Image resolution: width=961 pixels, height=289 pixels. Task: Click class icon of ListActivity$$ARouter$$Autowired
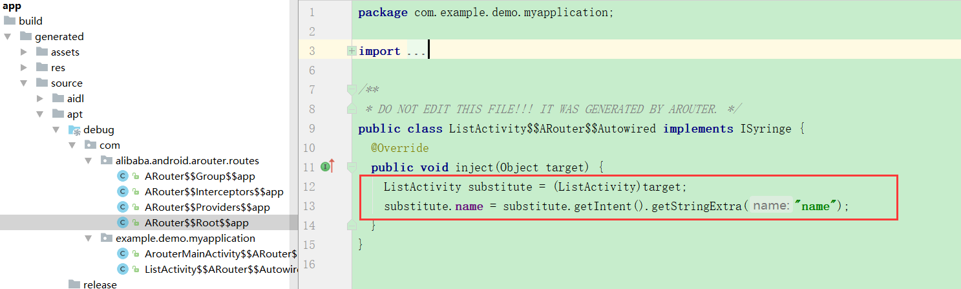(122, 270)
